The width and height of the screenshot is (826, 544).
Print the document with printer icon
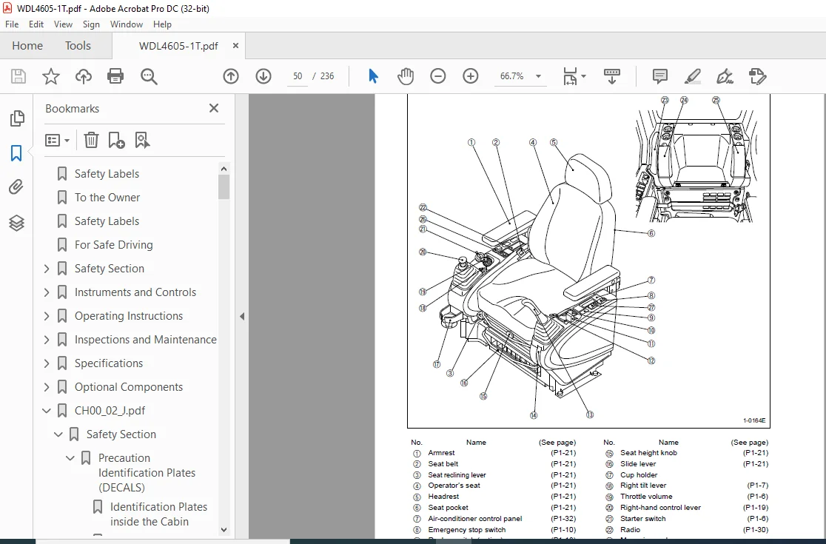pos(115,76)
